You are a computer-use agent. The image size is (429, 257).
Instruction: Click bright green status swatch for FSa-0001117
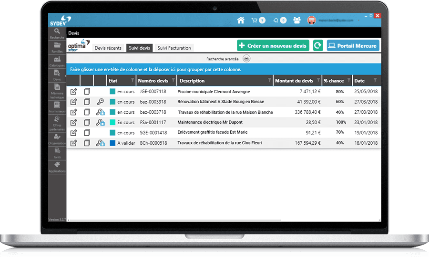(112, 122)
